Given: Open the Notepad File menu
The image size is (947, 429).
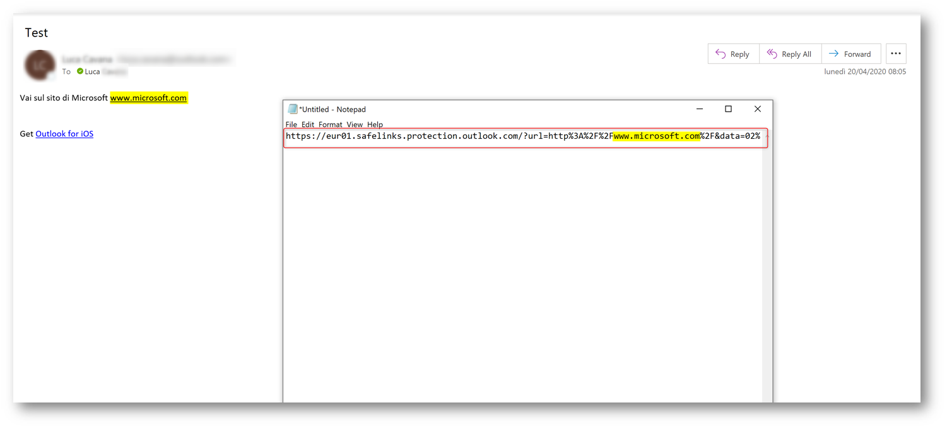Looking at the screenshot, I should click(291, 124).
